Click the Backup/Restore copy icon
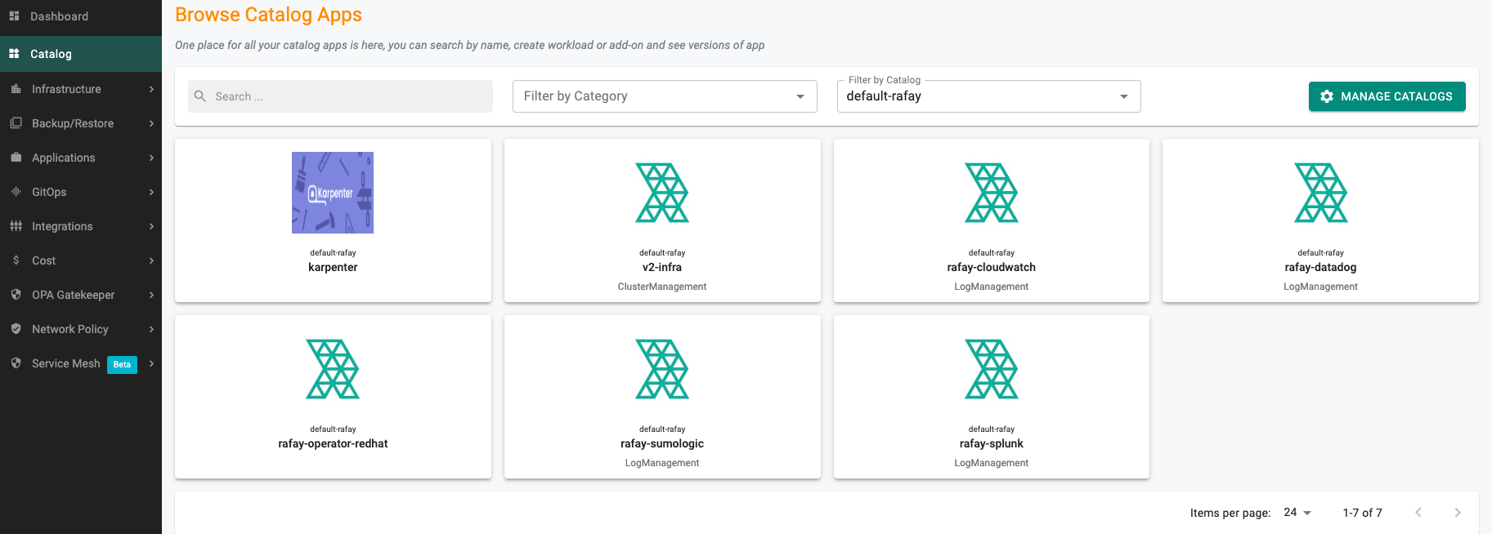Viewport: 1492px width, 534px height. [16, 123]
